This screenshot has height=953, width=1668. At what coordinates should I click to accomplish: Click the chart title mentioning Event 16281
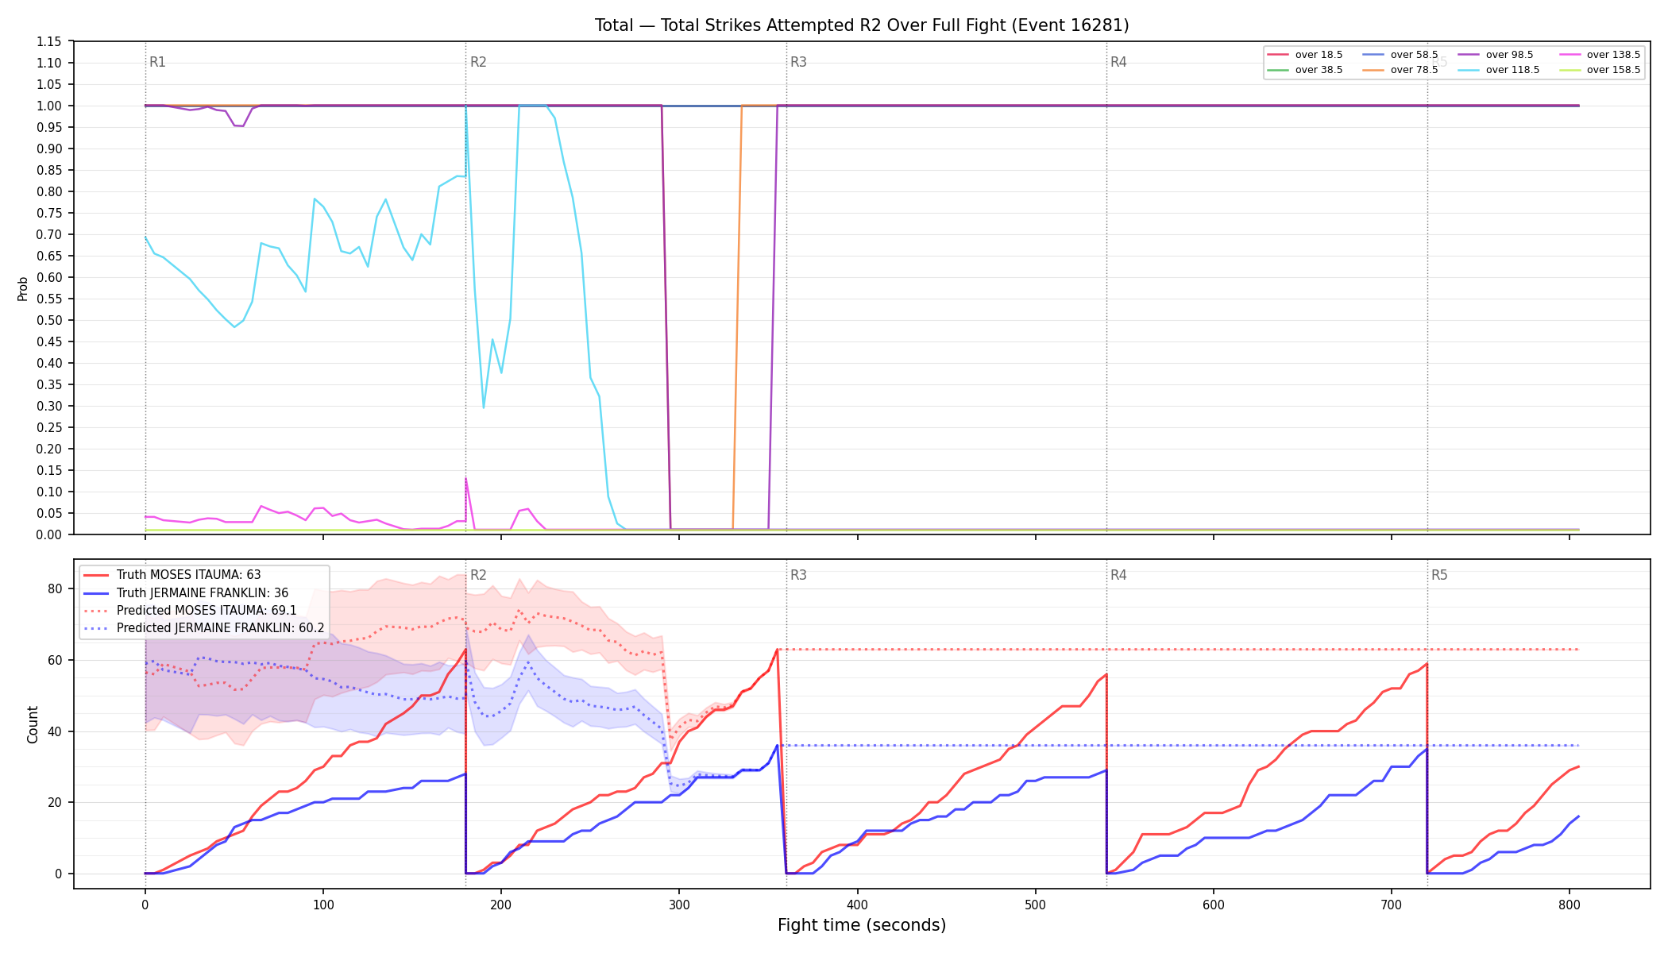(x=862, y=25)
